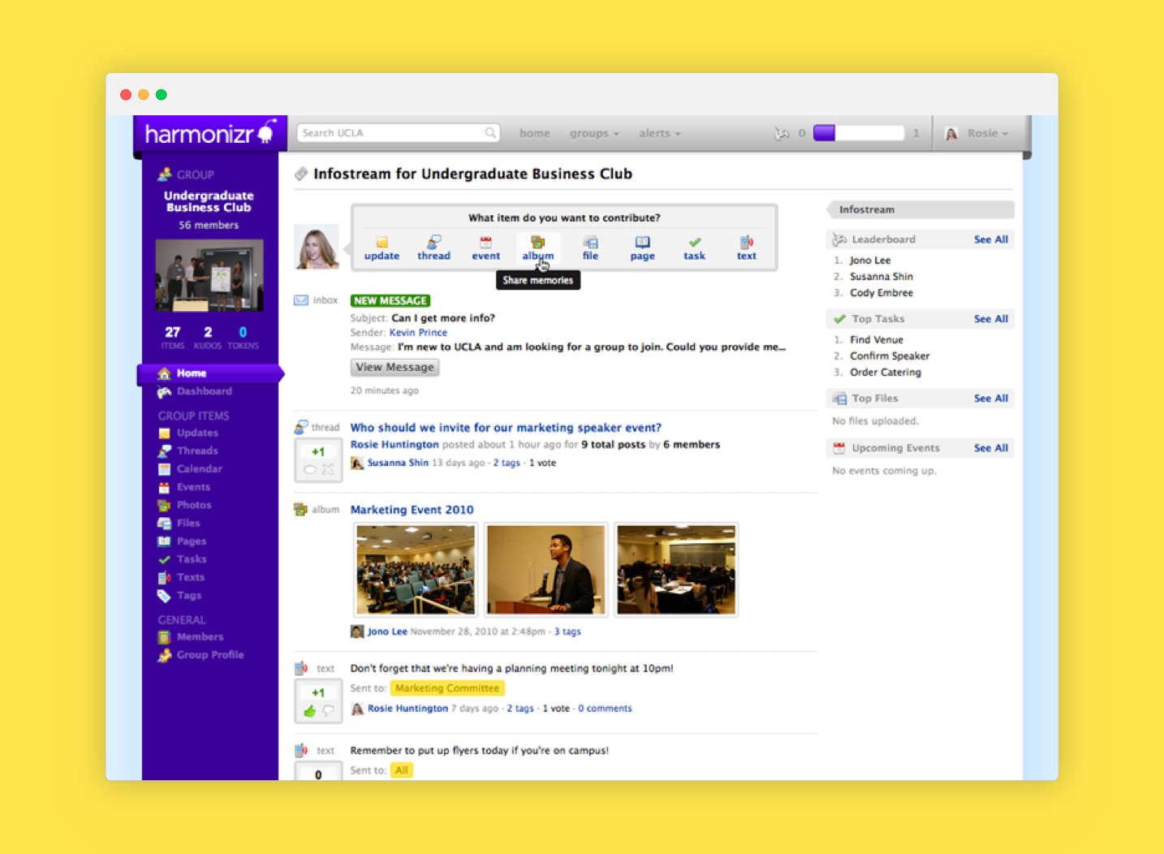Toggle the thumbs down on planning meeting text

point(328,711)
